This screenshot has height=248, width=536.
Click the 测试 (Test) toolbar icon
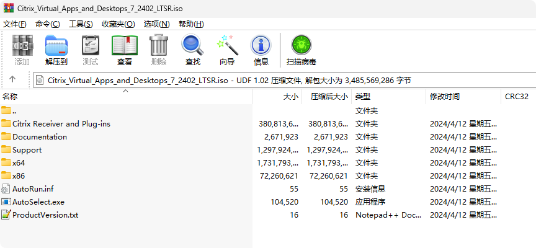[90, 45]
